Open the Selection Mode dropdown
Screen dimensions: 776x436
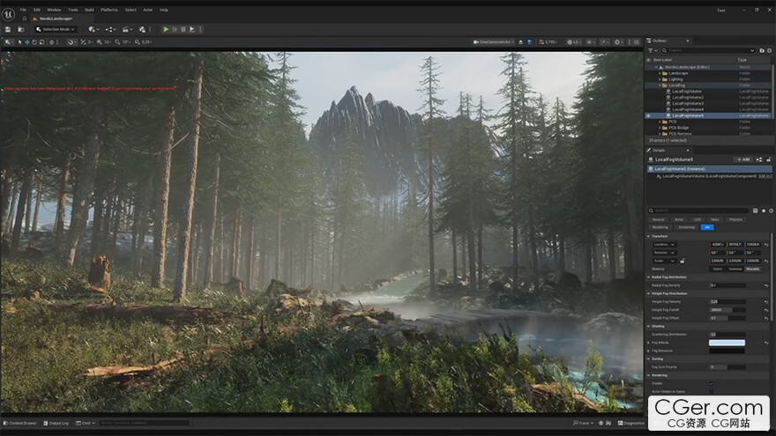(x=57, y=29)
